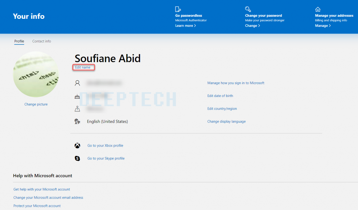The width and height of the screenshot is (358, 210).
Task: Click the English (United States) language text
Action: [x=107, y=121]
